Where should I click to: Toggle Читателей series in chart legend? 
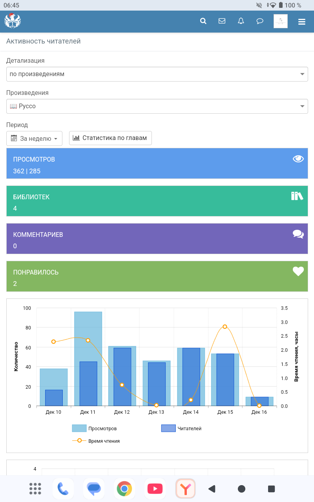(x=181, y=429)
